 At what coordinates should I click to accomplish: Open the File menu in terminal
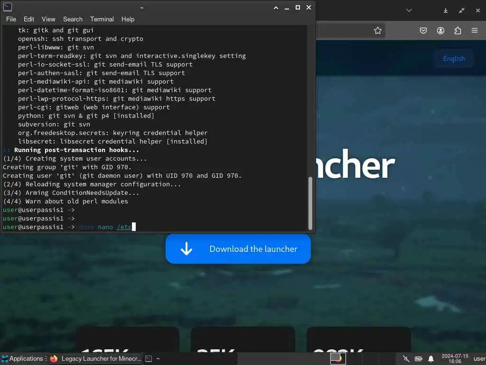click(11, 19)
